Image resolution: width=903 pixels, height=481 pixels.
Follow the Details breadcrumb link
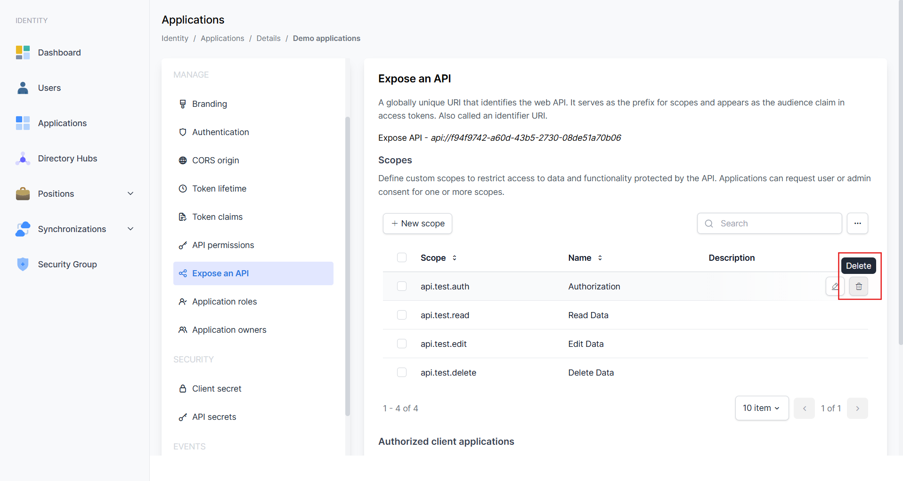(268, 39)
